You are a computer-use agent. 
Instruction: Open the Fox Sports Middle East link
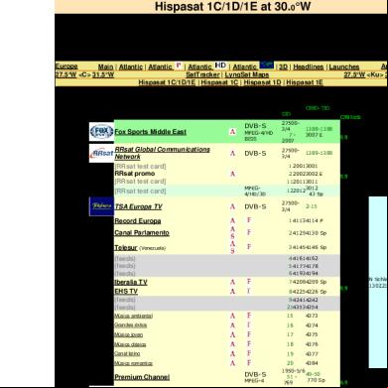click(x=151, y=132)
